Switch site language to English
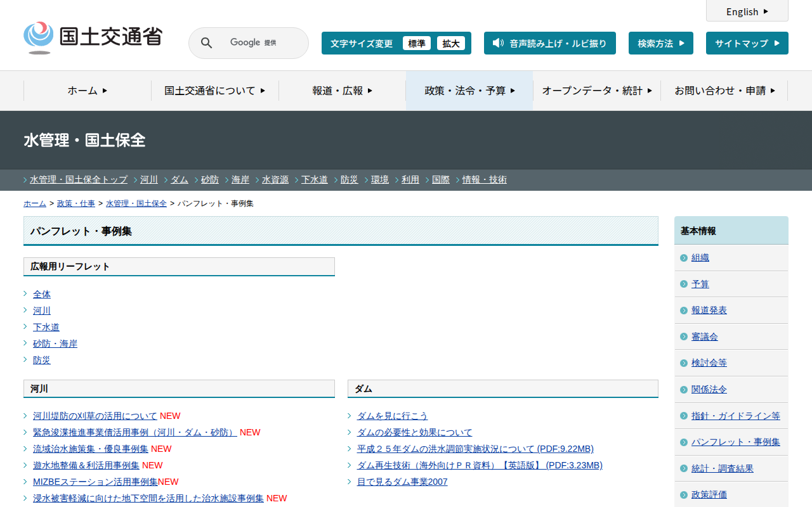Image resolution: width=812 pixels, height=507 pixels. (747, 11)
